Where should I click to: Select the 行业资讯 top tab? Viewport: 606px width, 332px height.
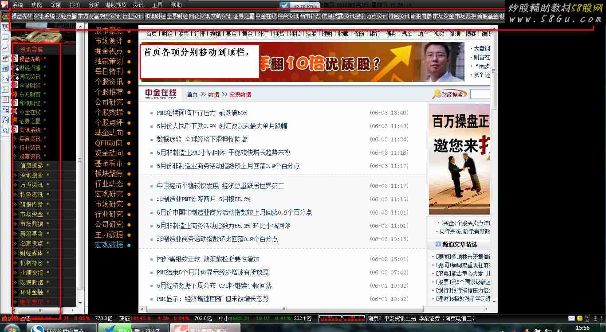point(133,16)
